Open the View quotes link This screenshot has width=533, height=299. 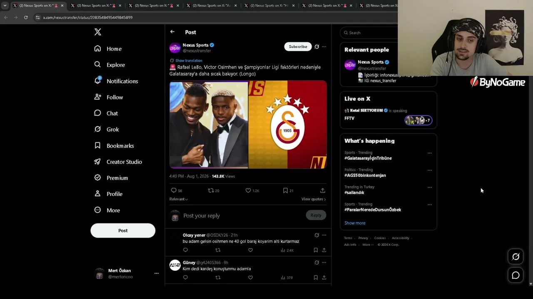[x=314, y=199]
